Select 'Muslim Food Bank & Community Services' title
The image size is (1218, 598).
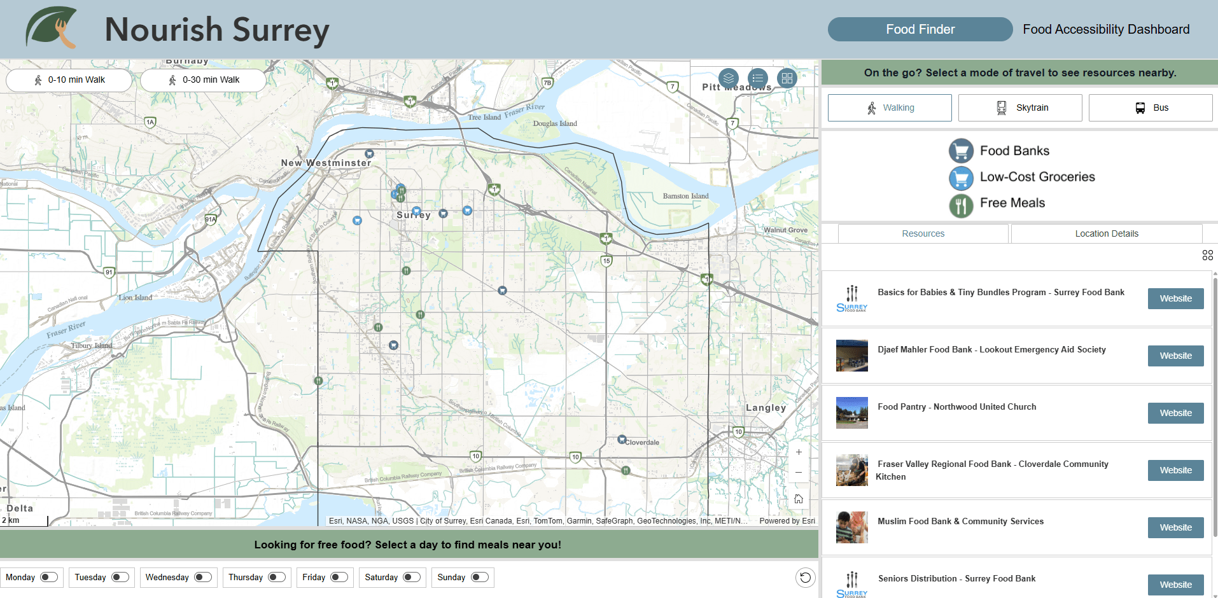point(961,522)
